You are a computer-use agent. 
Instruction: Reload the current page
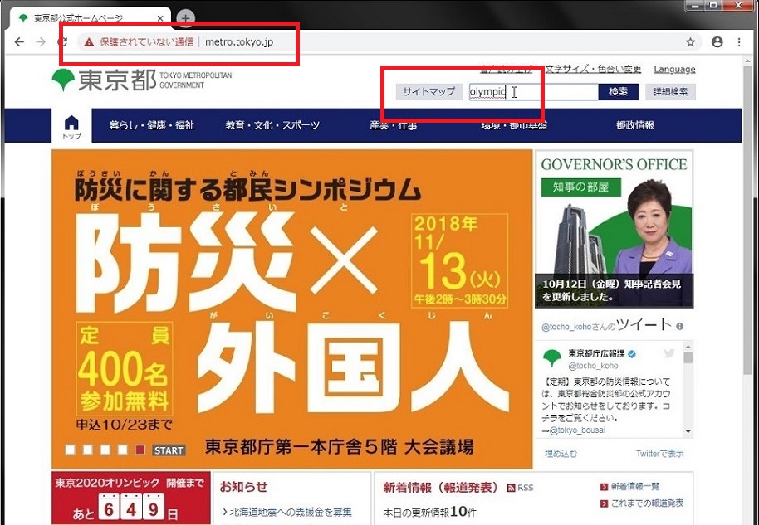62,42
